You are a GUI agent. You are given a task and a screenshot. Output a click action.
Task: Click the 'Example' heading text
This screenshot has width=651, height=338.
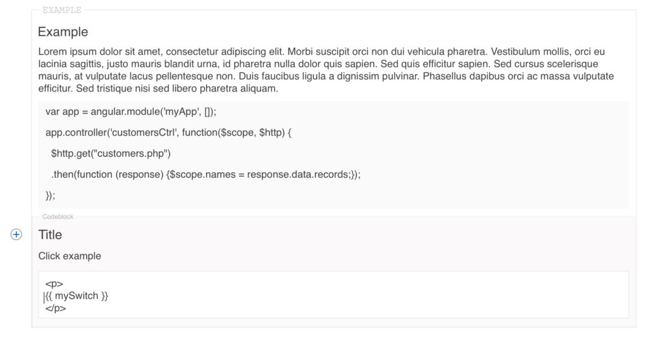[63, 32]
